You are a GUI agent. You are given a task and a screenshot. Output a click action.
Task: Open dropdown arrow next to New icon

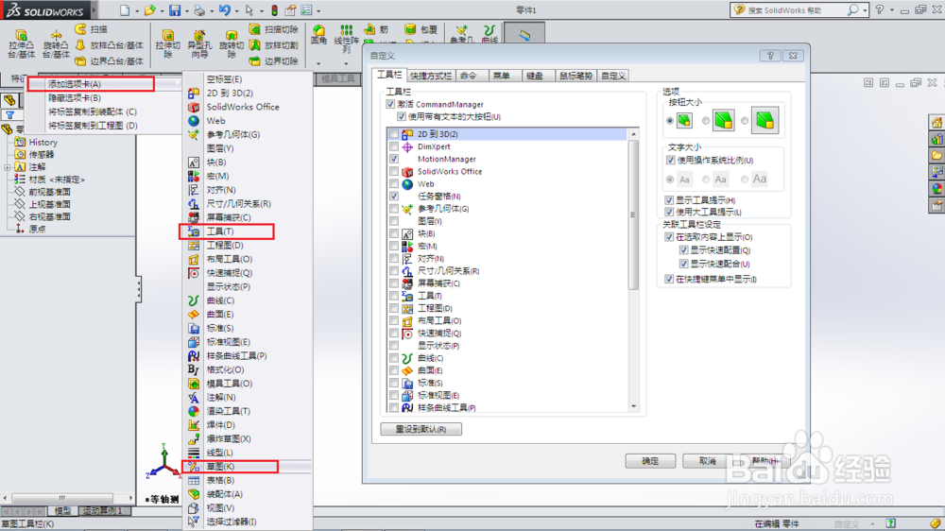pos(137,10)
